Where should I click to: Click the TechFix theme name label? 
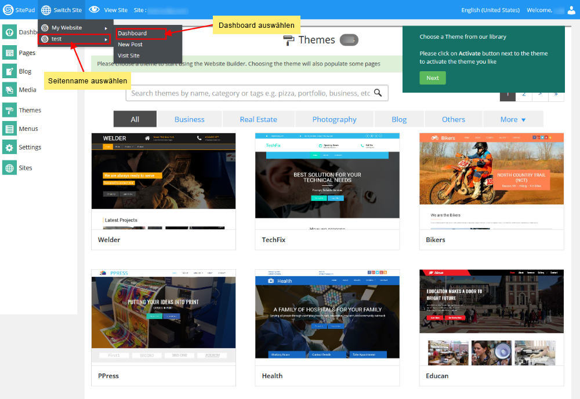pyautogui.click(x=274, y=240)
